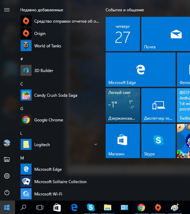This screenshot has height=214, width=190.
Task: Open taskbar Search magnifier
Action: point(23,207)
